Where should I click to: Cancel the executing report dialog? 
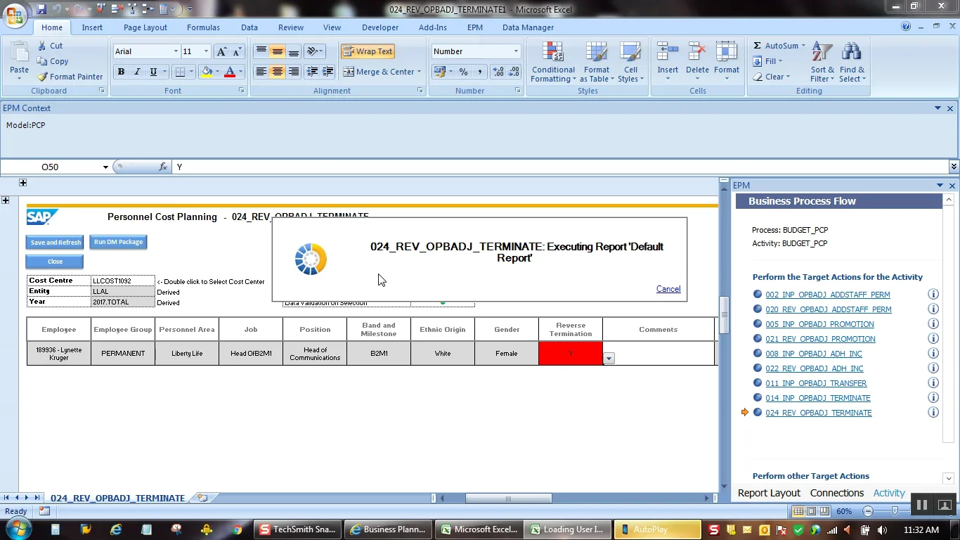click(668, 289)
